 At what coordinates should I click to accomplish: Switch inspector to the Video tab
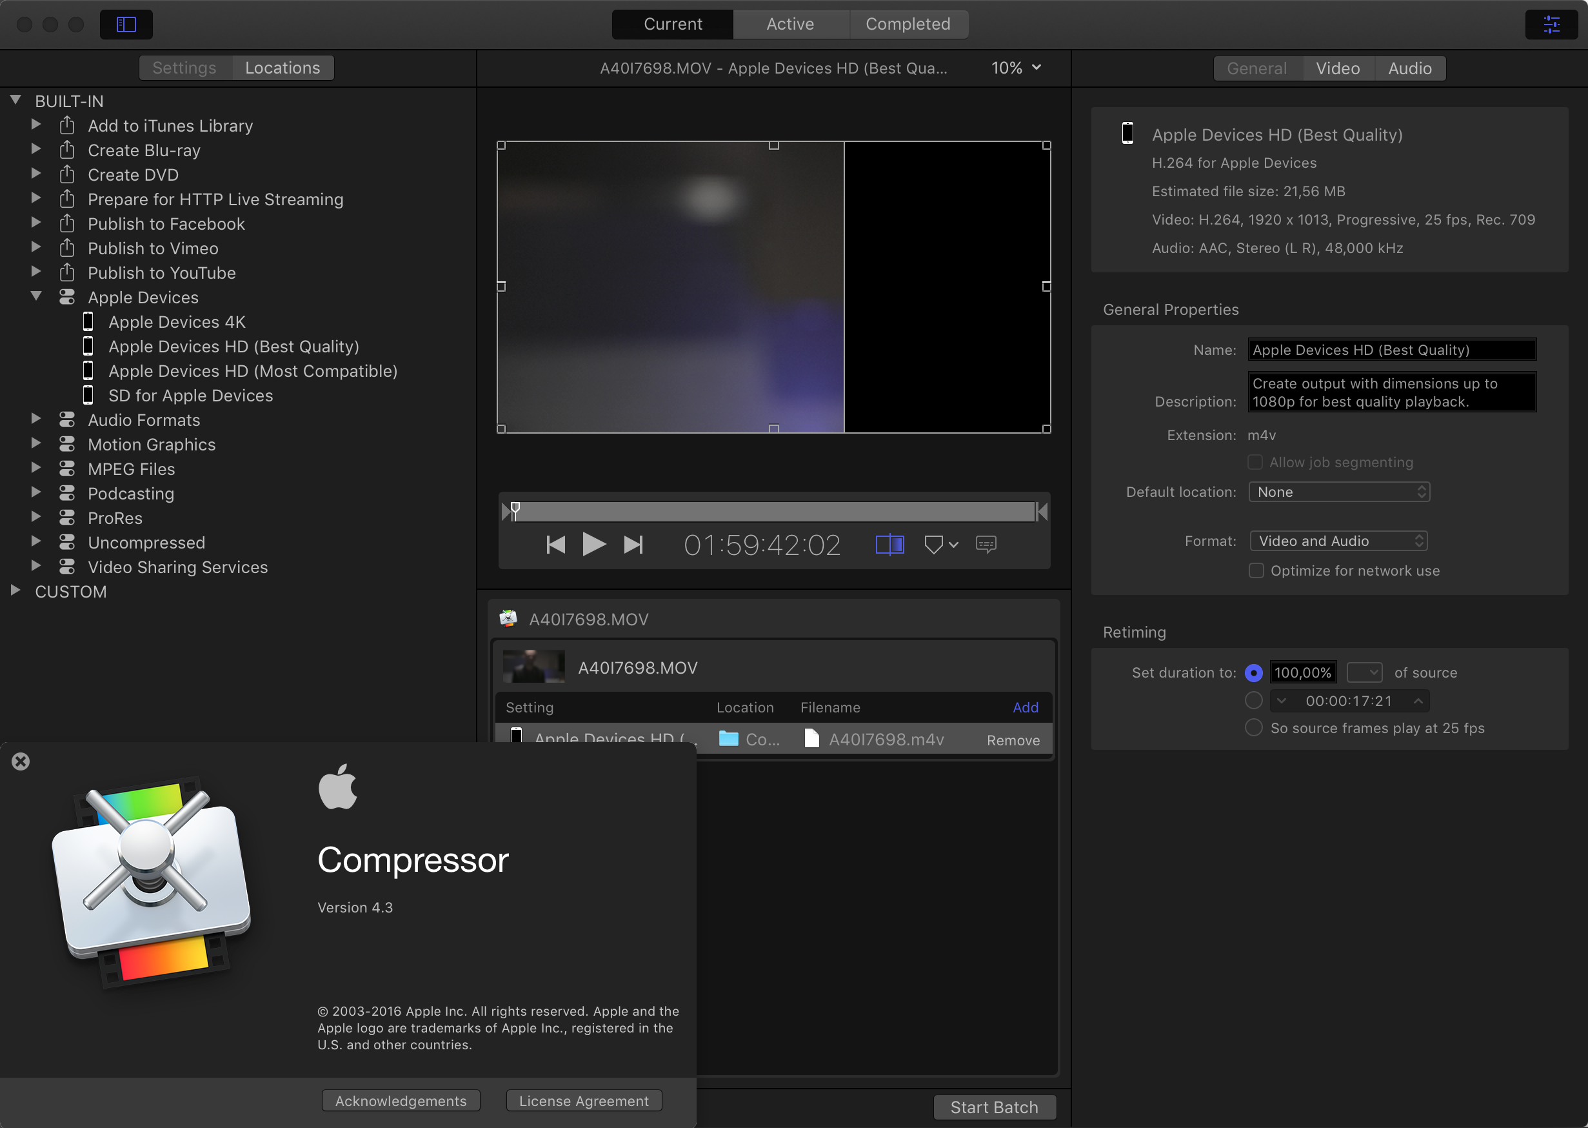(1338, 68)
